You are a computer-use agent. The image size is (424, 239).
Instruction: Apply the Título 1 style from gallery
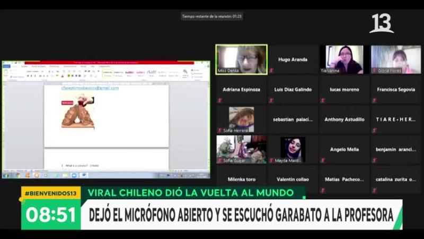pos(129,73)
